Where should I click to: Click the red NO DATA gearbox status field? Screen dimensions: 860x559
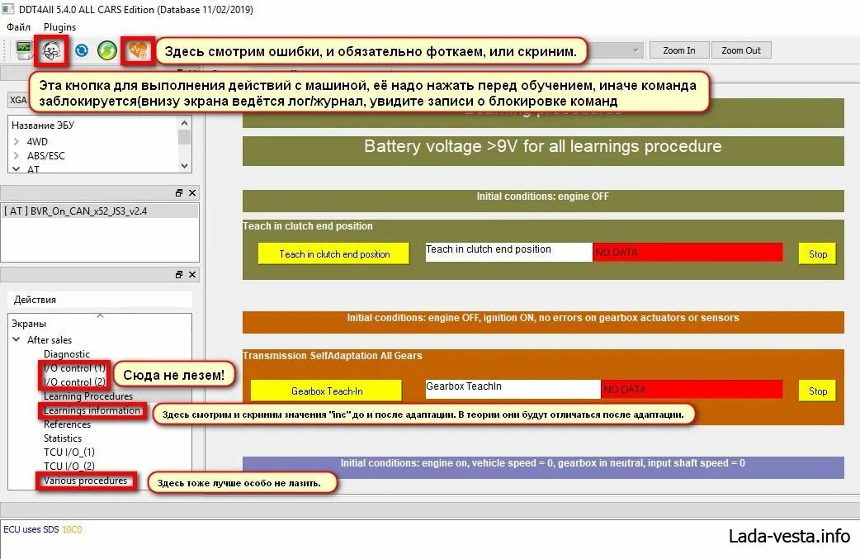click(692, 390)
